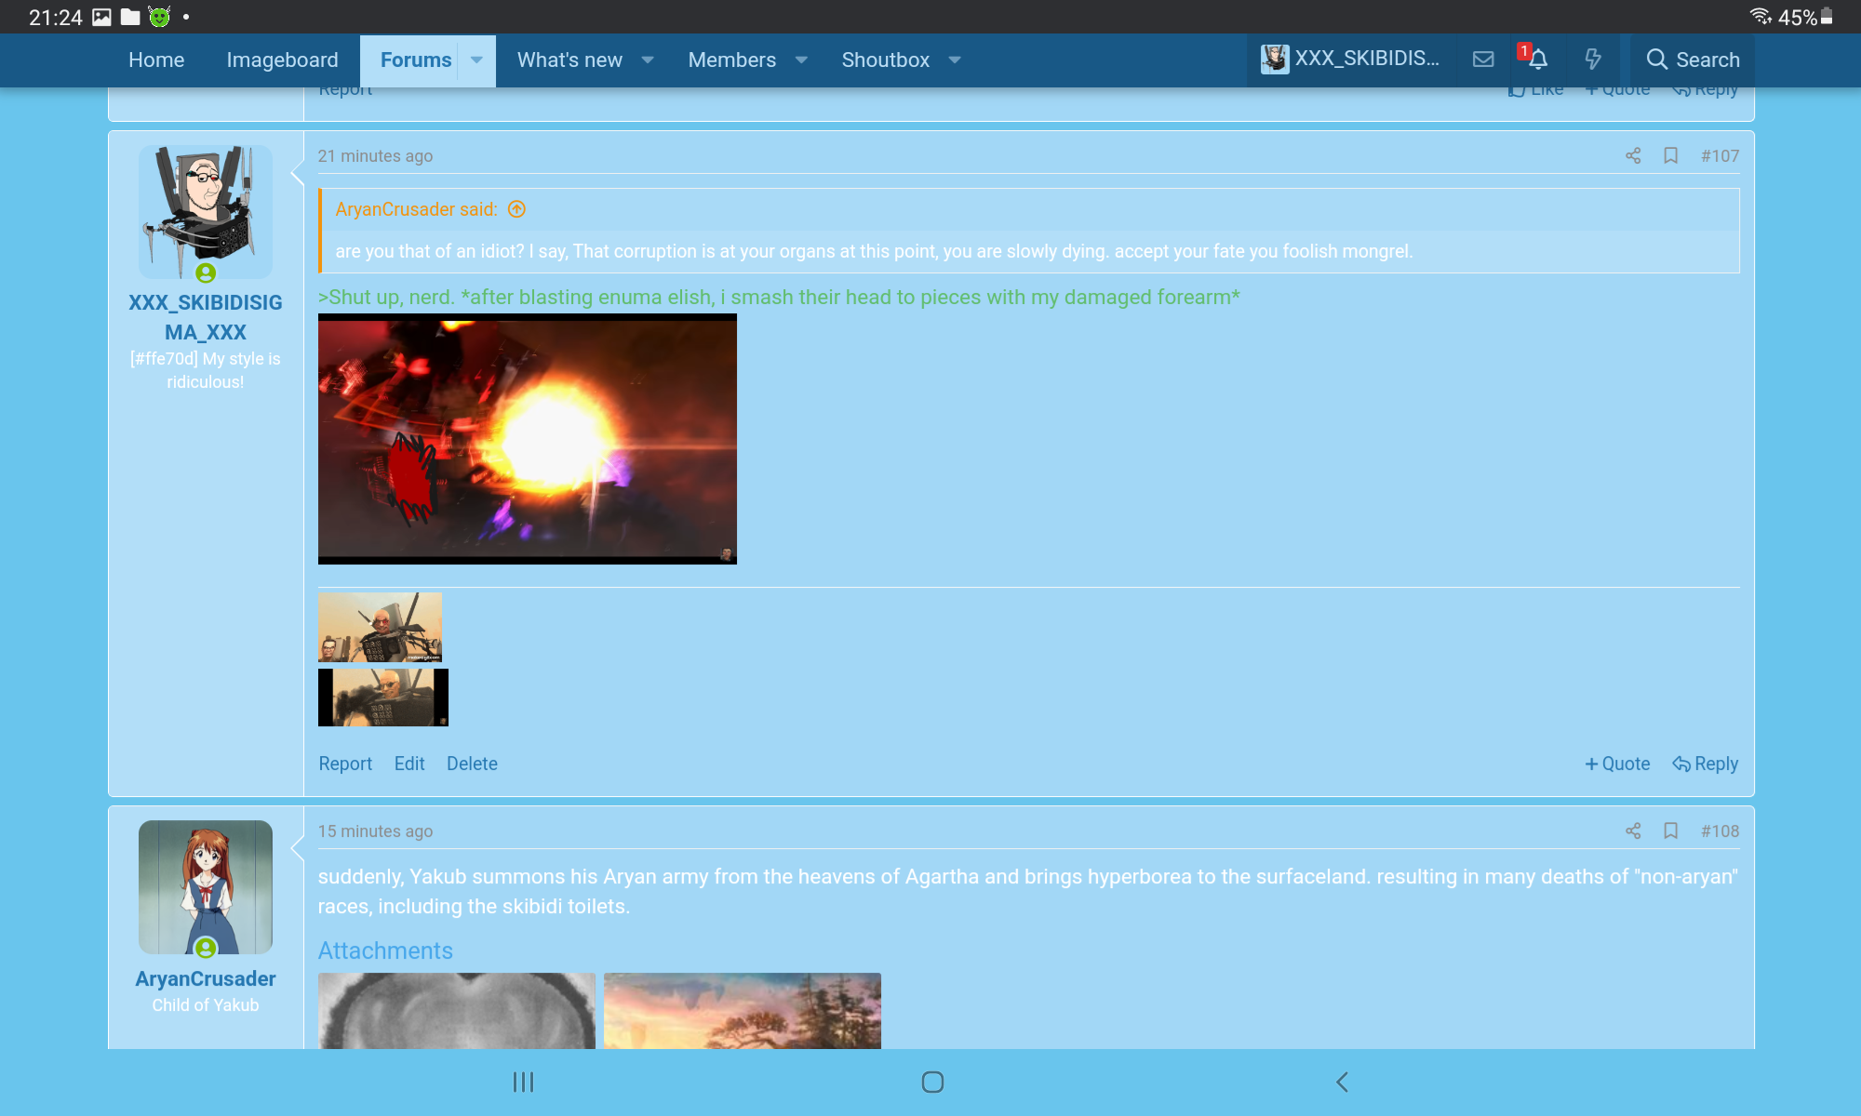Tap Android back button

click(x=1342, y=1082)
